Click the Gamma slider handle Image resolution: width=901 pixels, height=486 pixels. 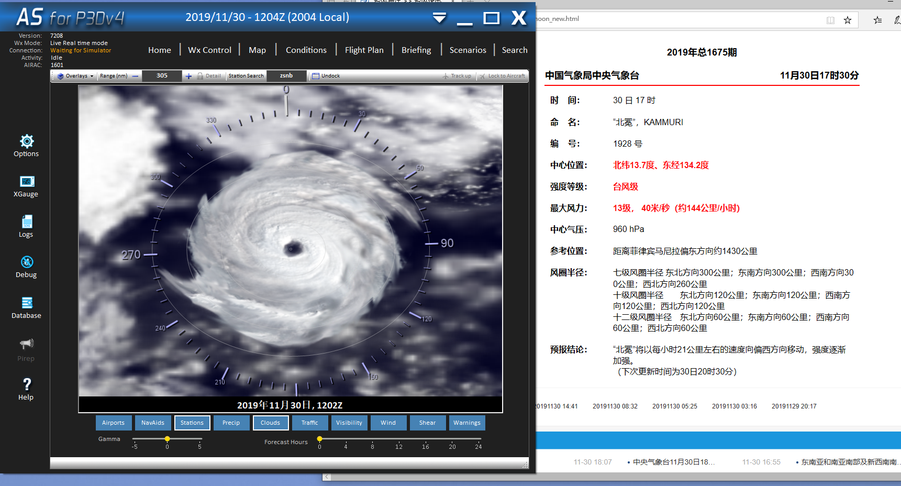tap(167, 439)
